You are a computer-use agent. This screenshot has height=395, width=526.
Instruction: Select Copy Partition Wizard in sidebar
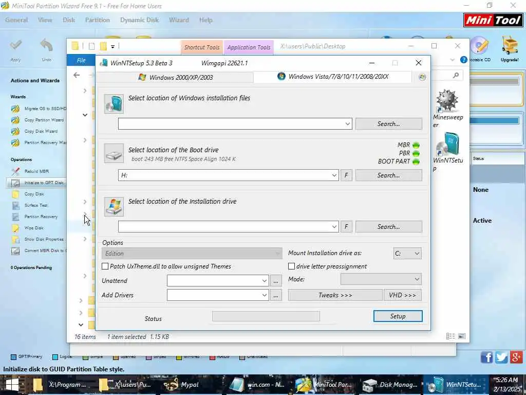pos(37,120)
